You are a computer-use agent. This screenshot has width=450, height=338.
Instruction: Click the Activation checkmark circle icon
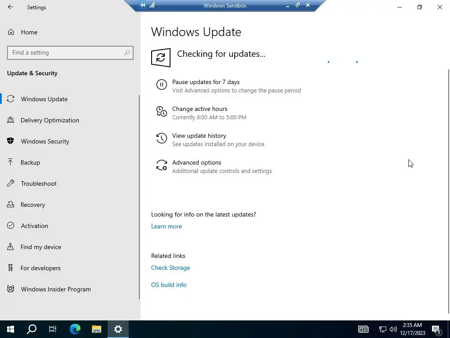click(11, 225)
